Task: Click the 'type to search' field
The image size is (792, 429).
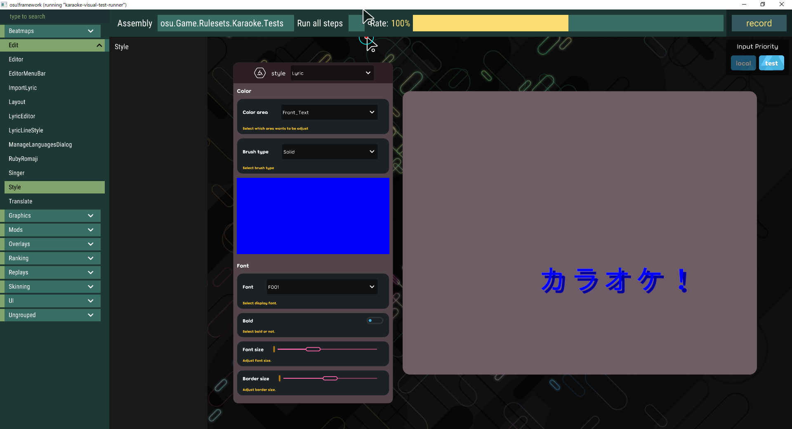Action: (49, 16)
